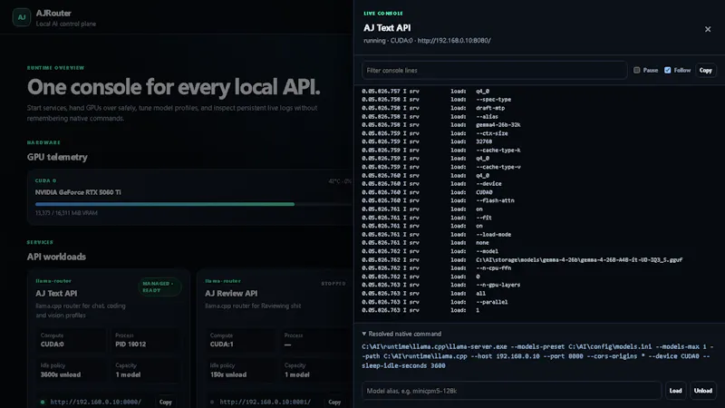725x408 pixels.
Task: Click the PID 19012 process value
Action: (x=130, y=345)
